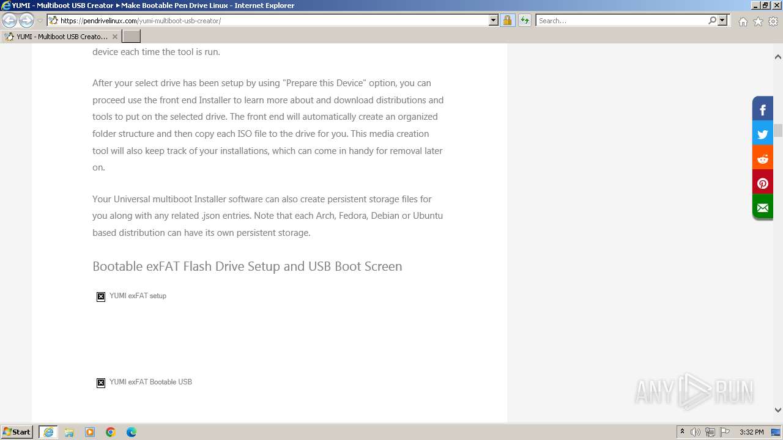Share page on Facebook
Screen dimensions: 783x440
coord(763,110)
